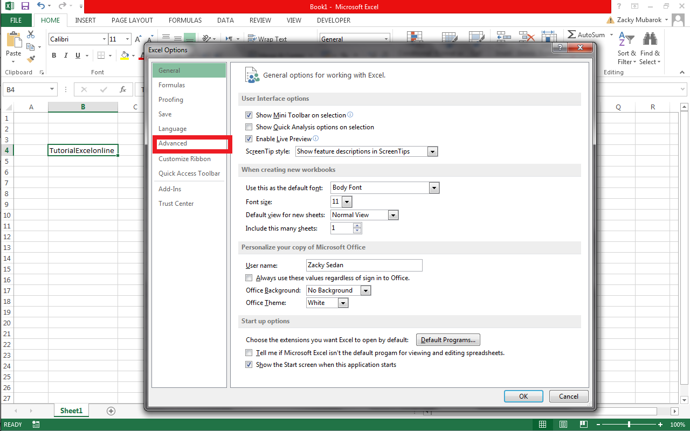Select the Advanced options category
This screenshot has width=690, height=431.
[x=174, y=143]
